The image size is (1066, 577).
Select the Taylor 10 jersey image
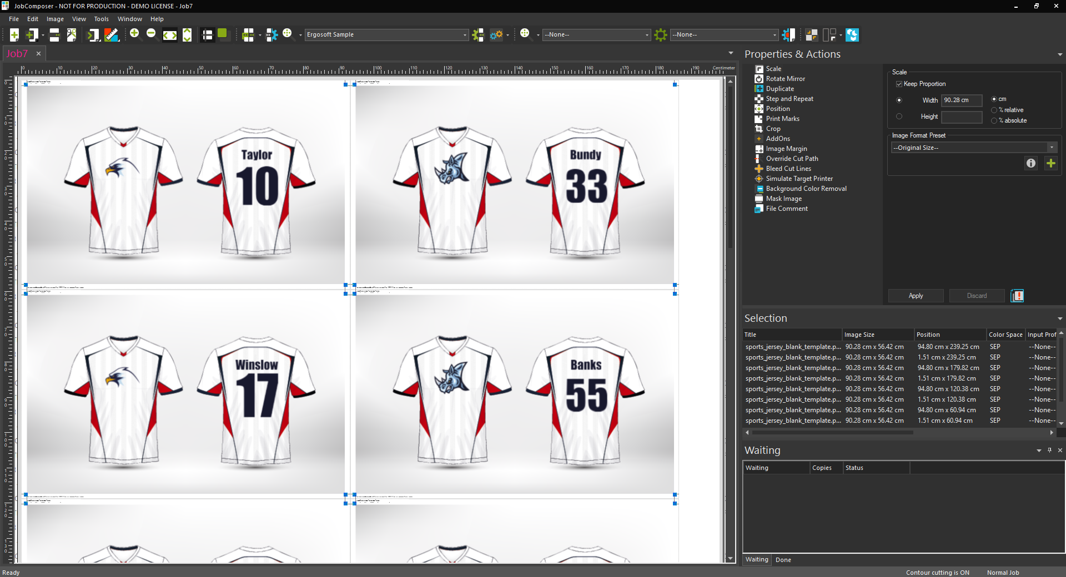click(x=185, y=184)
